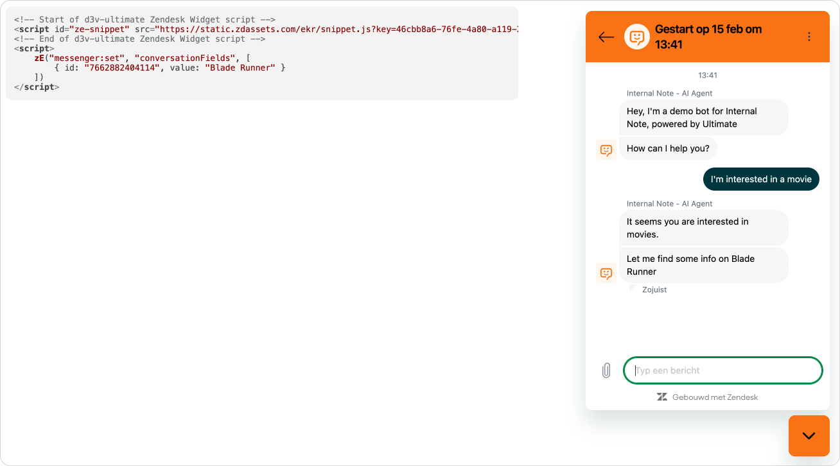This screenshot has height=466, width=840.
Task: Open the conversation options via the kebab menu
Action: coord(809,37)
